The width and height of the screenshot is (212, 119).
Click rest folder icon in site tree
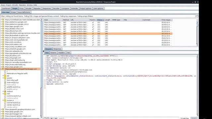(5, 94)
